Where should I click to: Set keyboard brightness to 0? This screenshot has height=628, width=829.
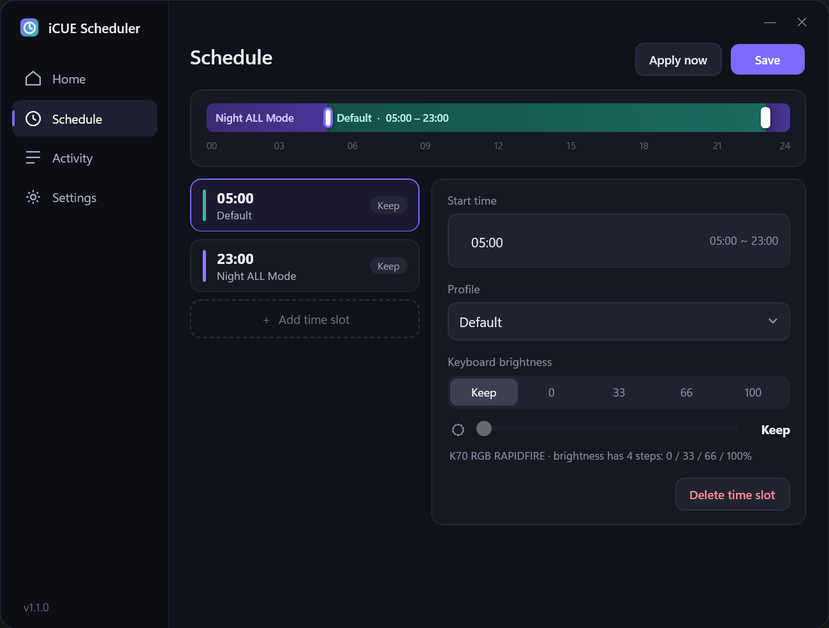[x=552, y=393]
